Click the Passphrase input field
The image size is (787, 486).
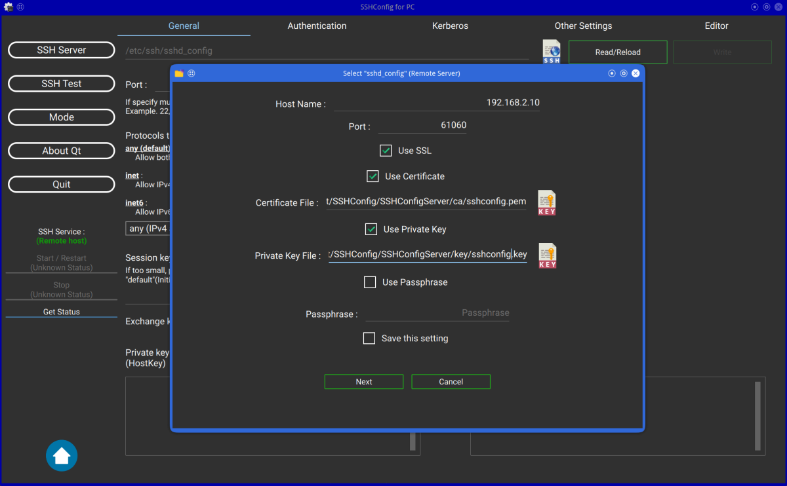(437, 313)
